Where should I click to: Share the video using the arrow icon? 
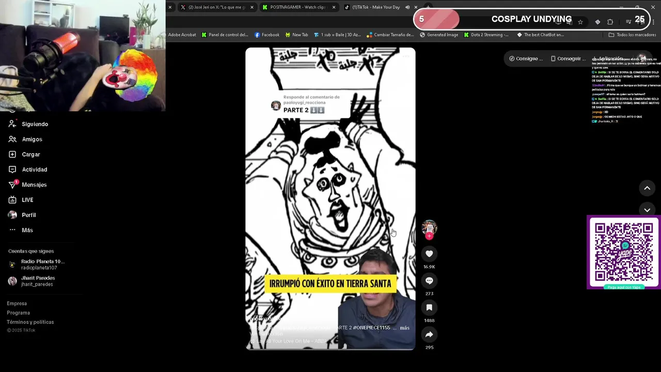pyautogui.click(x=429, y=334)
